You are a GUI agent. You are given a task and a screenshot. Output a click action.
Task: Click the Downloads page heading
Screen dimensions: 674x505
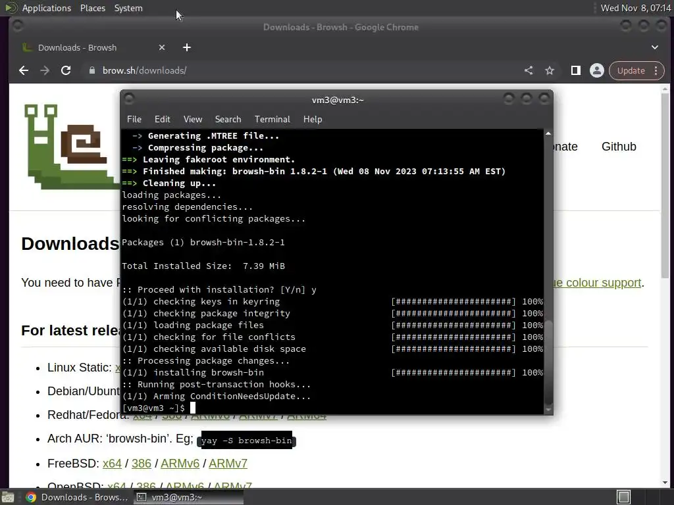pyautogui.click(x=70, y=243)
